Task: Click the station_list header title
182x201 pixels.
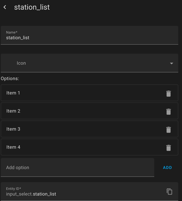Action: 32,7
